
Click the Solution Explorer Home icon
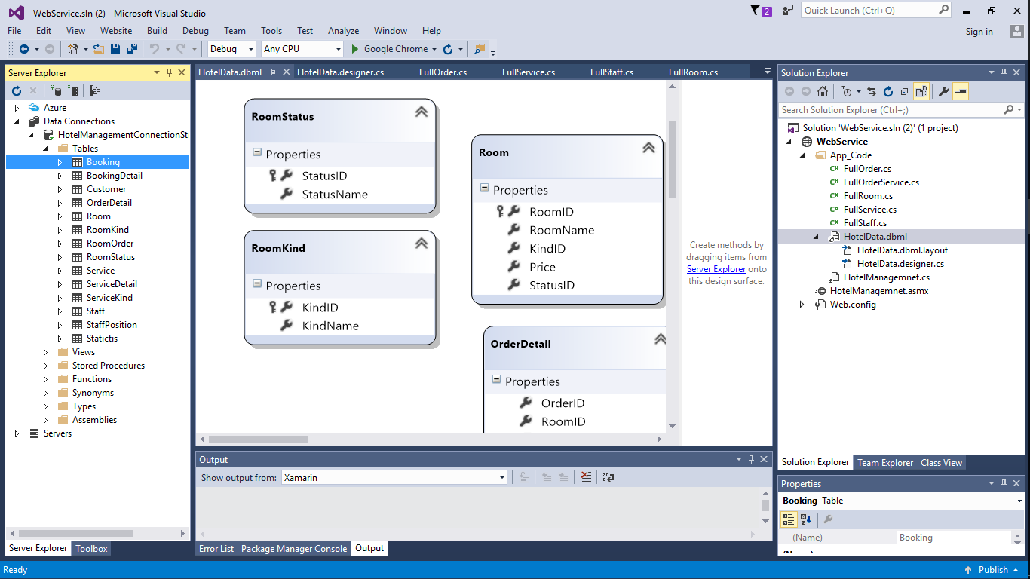click(823, 91)
